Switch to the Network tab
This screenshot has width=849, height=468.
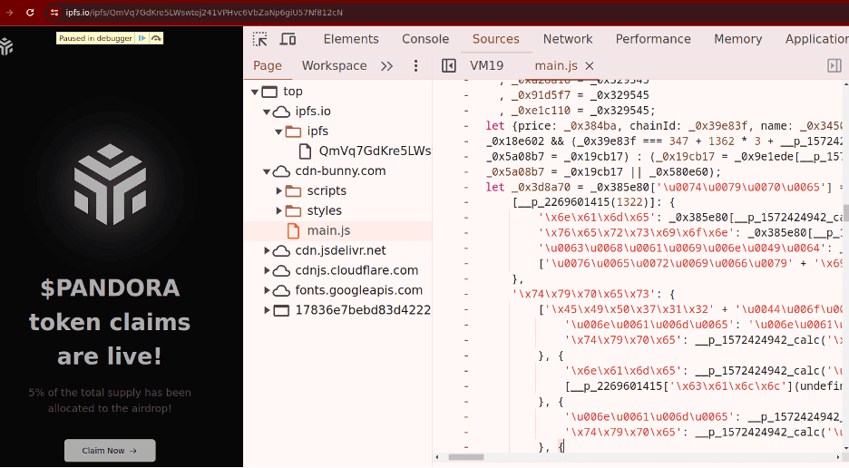coord(567,39)
